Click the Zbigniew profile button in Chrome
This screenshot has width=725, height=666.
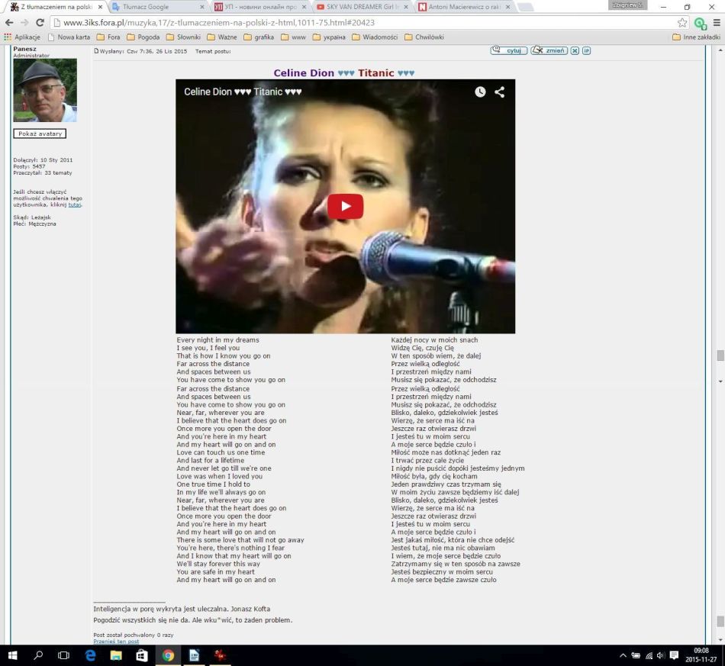pyautogui.click(x=627, y=5)
